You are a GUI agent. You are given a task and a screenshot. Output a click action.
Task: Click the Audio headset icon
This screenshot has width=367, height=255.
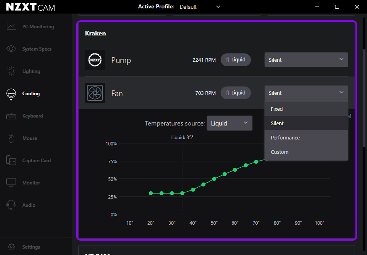11,205
